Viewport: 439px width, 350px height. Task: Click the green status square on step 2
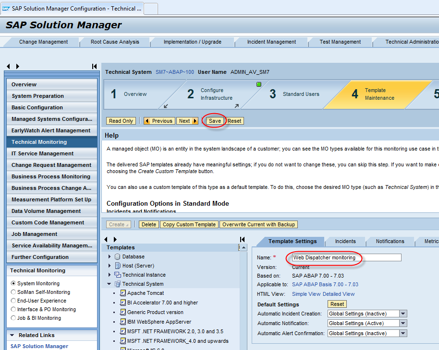point(259,84)
